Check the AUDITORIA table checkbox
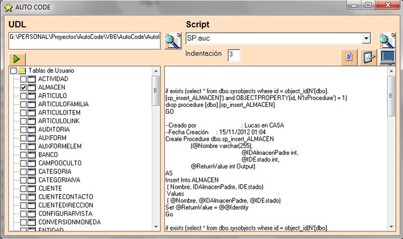This screenshot has height=239, width=403. [x=23, y=130]
